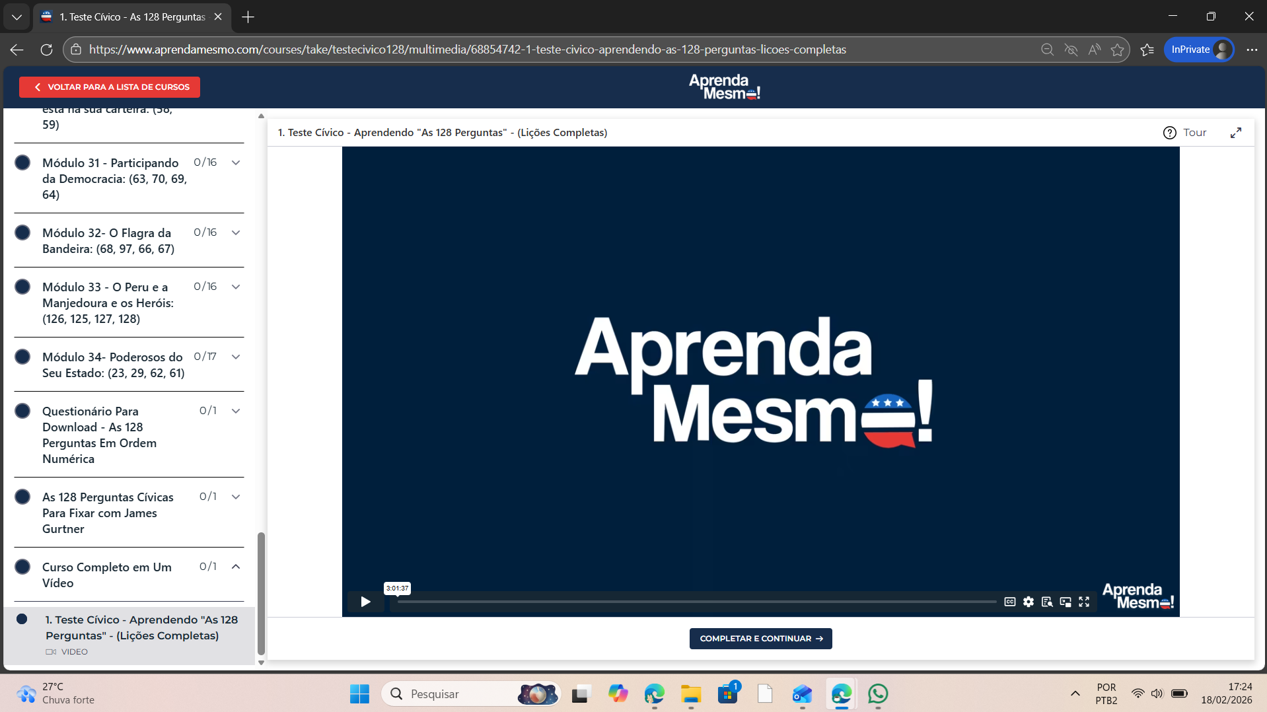Add this page to browser favorites
Image resolution: width=1267 pixels, height=712 pixels.
(1117, 50)
